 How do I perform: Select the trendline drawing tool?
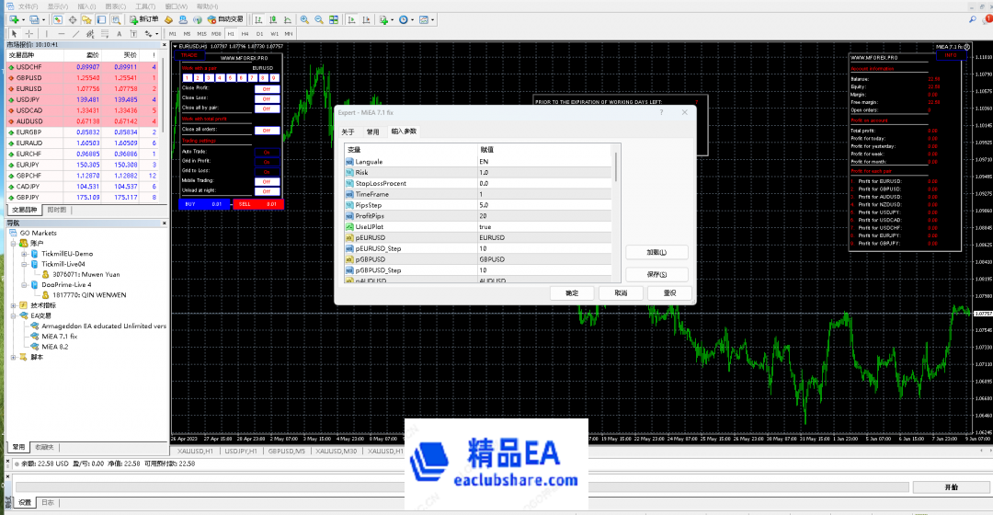75,33
